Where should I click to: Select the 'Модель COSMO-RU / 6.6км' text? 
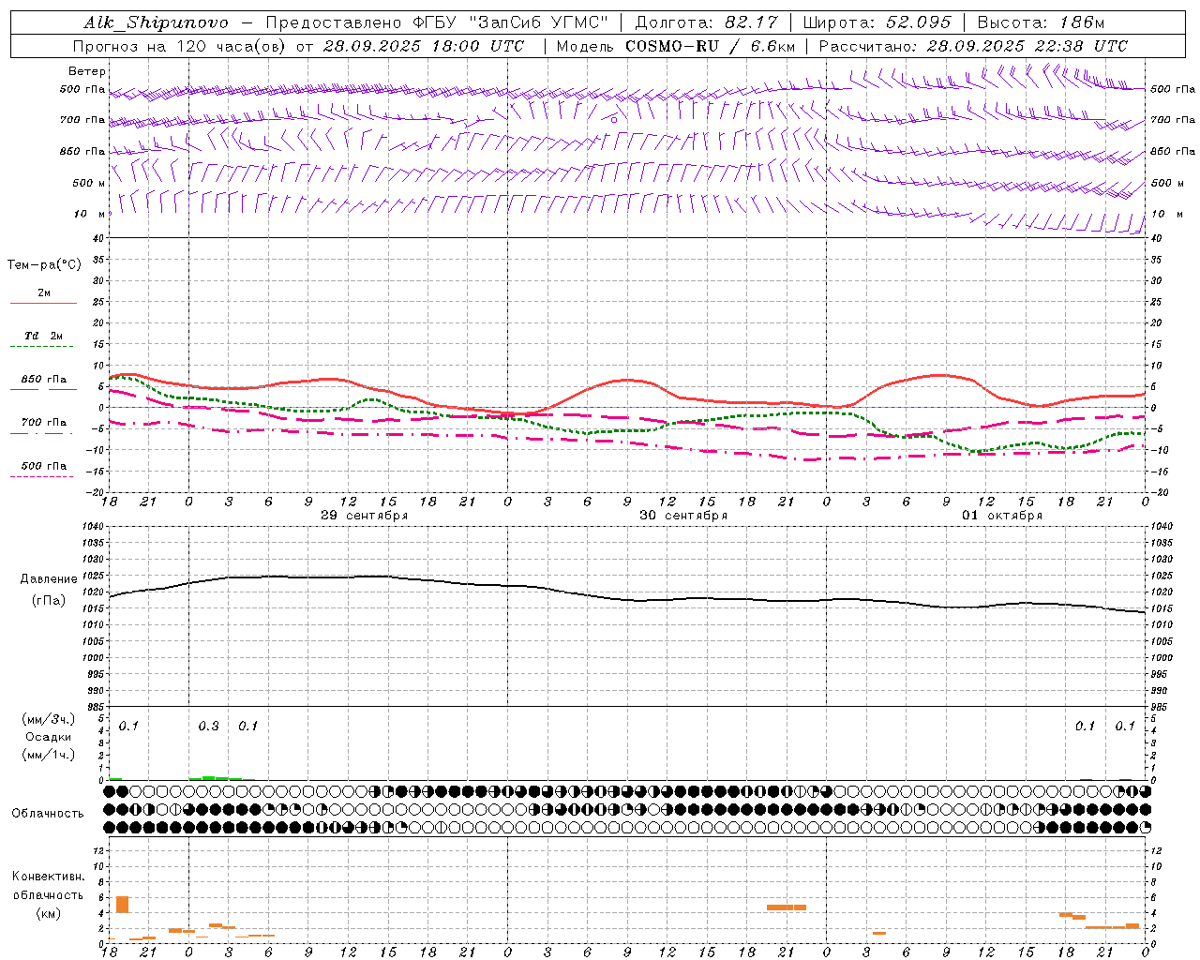click(675, 46)
